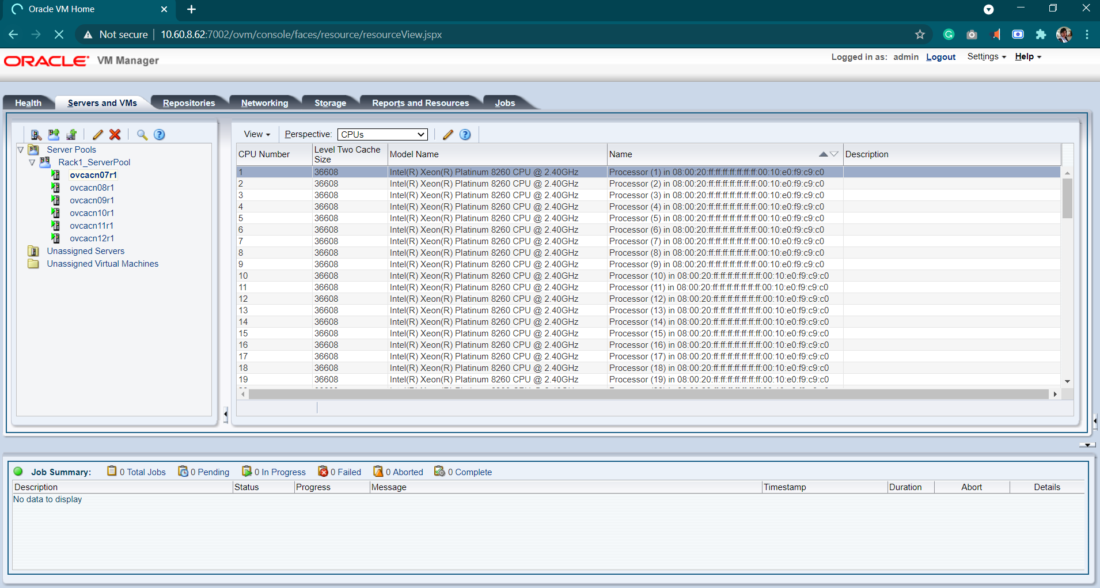
Task: Click the server icon beside ovcacn11r1
Action: (x=56, y=226)
